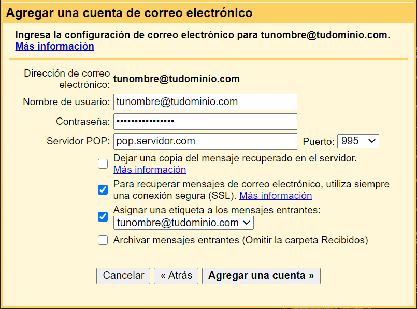This screenshot has width=417, height=309.
Task: Go back with the « Atrás button
Action: click(x=176, y=276)
